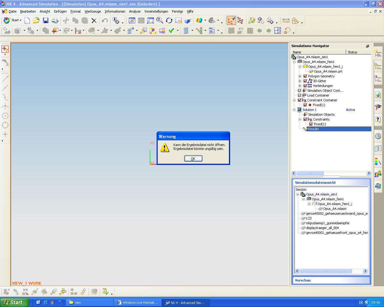
Task: Open the NX Start dropdown button
Action: [x=13, y=20]
